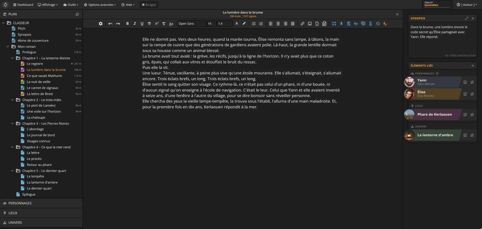The image size is (482, 229).
Task: Toggle italic formatting
Action: click(x=135, y=24)
